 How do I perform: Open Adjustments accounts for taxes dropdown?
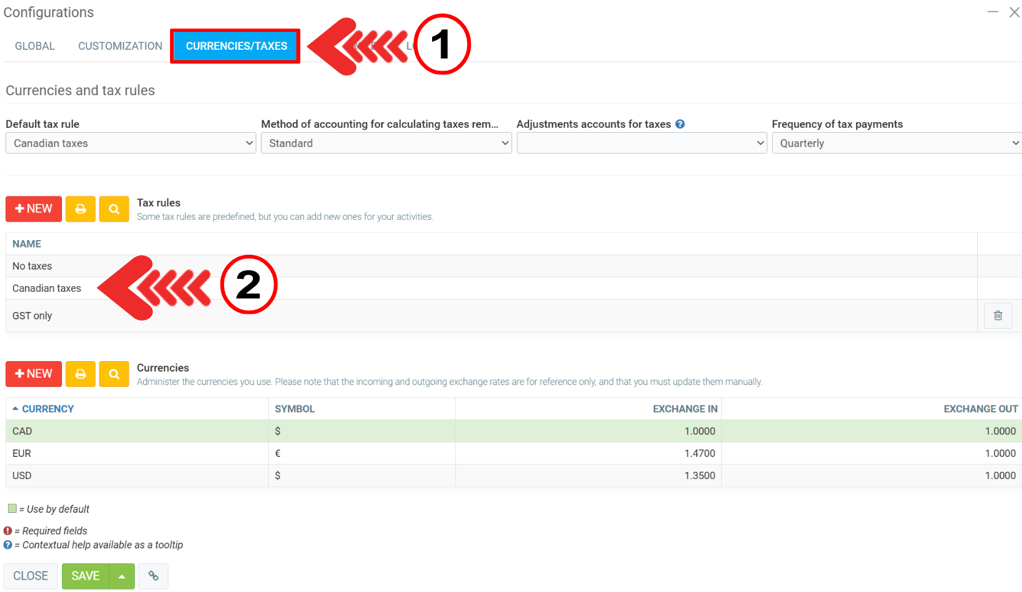point(641,143)
